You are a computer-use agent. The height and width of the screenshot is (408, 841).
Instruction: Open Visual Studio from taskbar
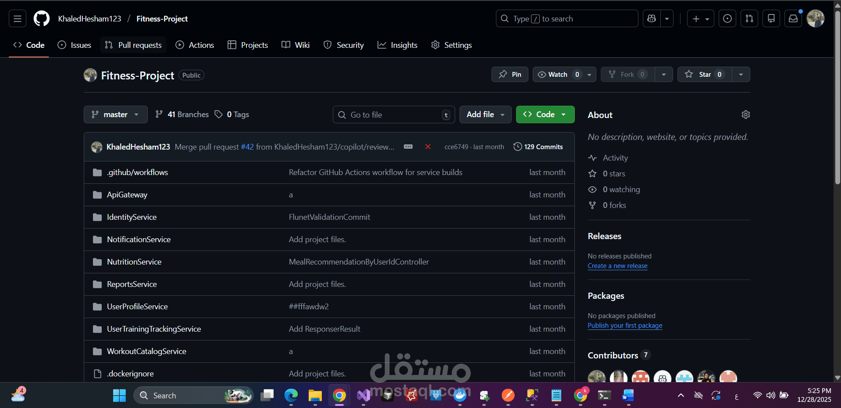[x=363, y=395]
